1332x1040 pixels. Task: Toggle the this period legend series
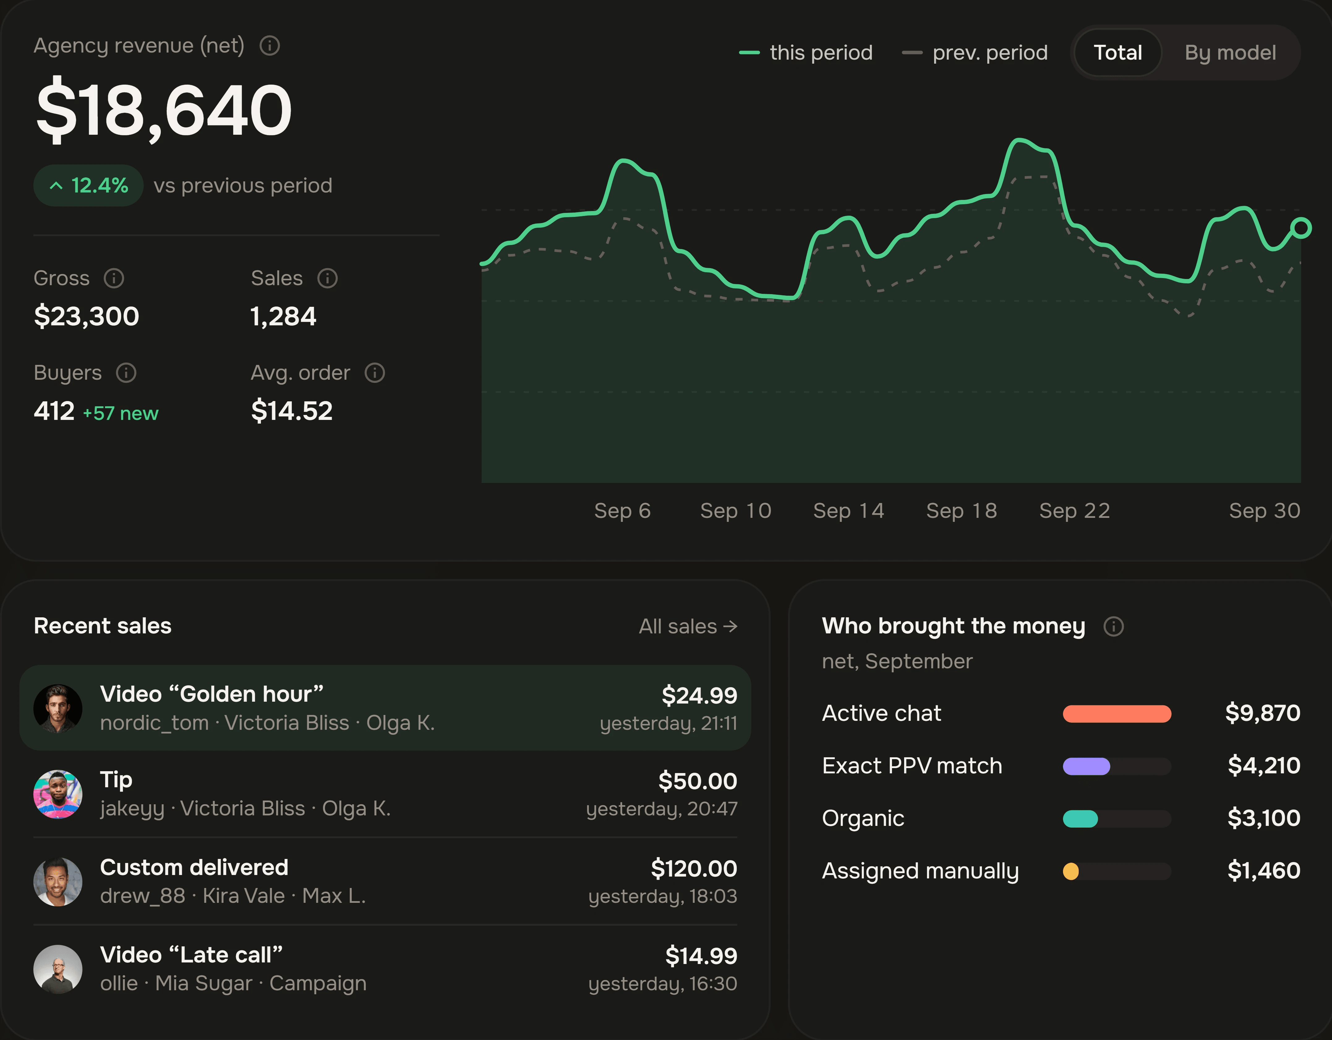(x=806, y=53)
